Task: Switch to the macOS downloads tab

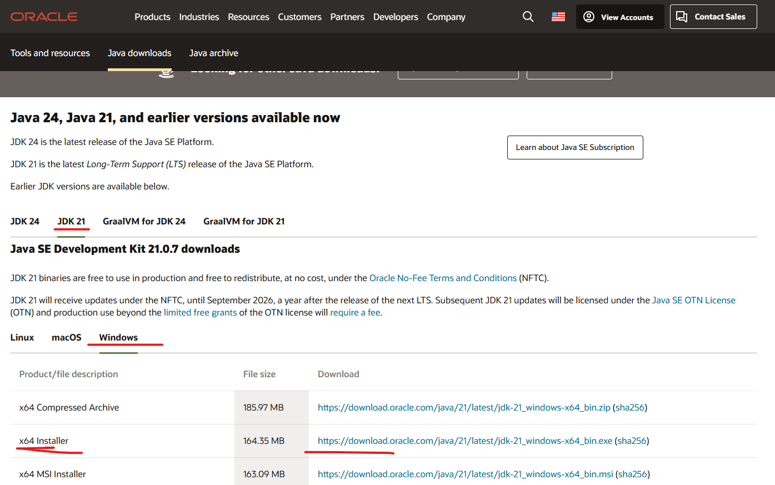Action: pos(66,337)
